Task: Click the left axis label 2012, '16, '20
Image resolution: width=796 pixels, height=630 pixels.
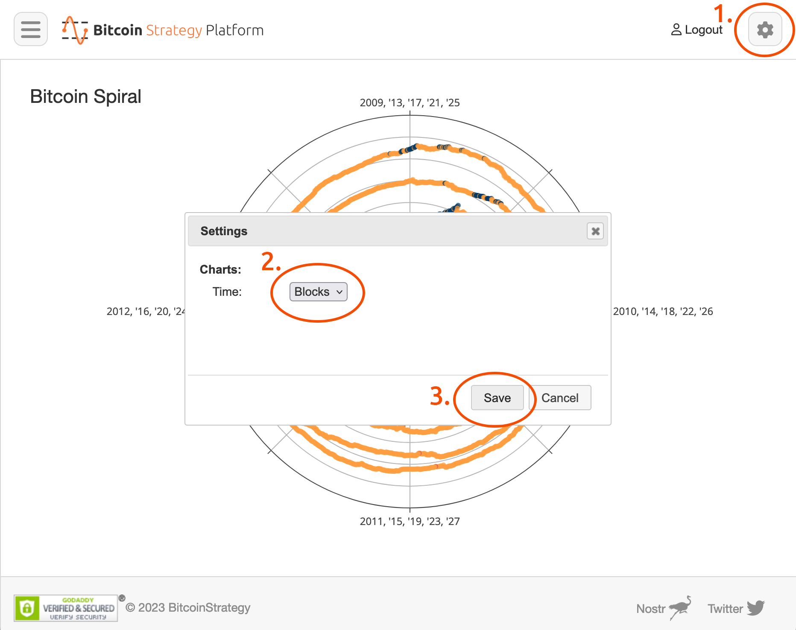Action: click(146, 312)
